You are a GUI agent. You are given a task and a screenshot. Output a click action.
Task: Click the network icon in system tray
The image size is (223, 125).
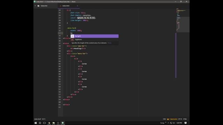[x=171, y=123]
